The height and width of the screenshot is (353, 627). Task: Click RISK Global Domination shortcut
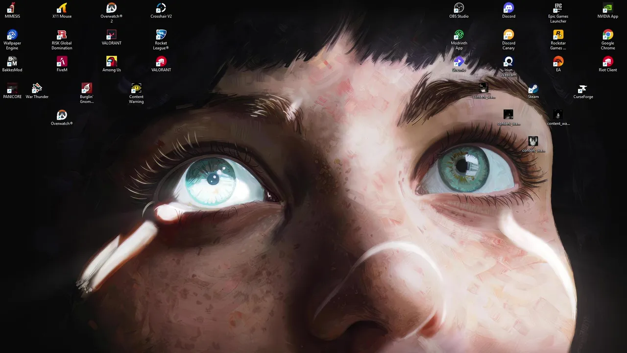click(x=62, y=40)
